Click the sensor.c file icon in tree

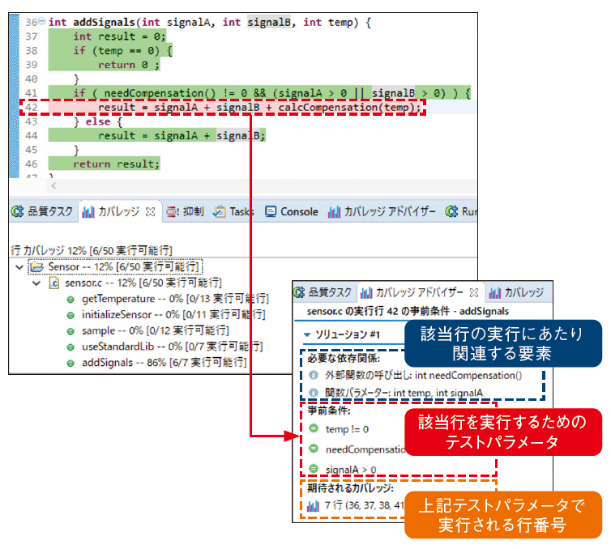click(55, 283)
